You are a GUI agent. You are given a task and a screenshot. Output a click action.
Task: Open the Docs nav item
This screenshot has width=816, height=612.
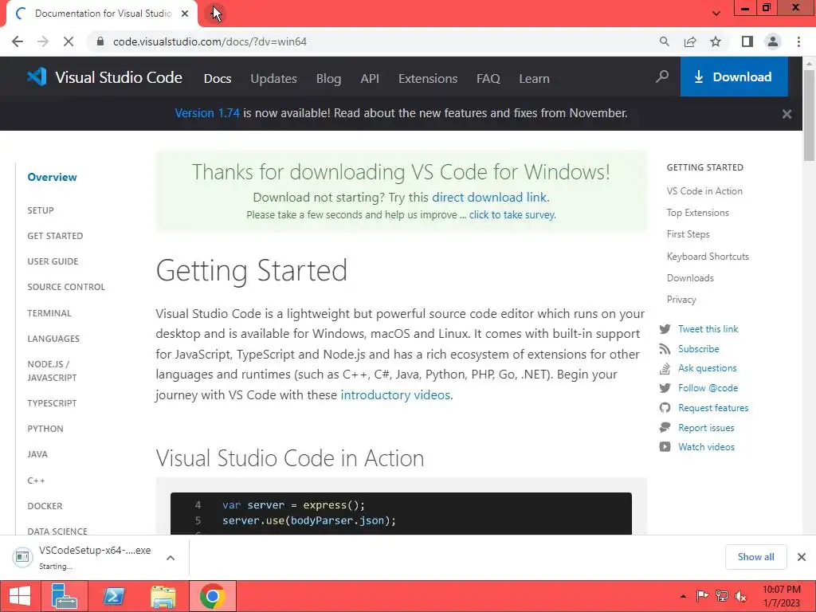[x=218, y=79]
